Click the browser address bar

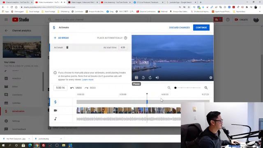coord(99,7)
